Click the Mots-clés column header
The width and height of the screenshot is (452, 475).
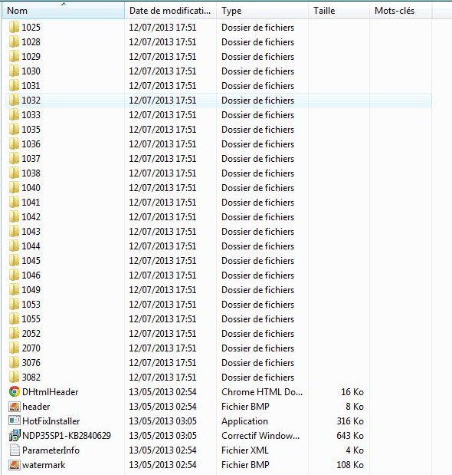point(395,11)
